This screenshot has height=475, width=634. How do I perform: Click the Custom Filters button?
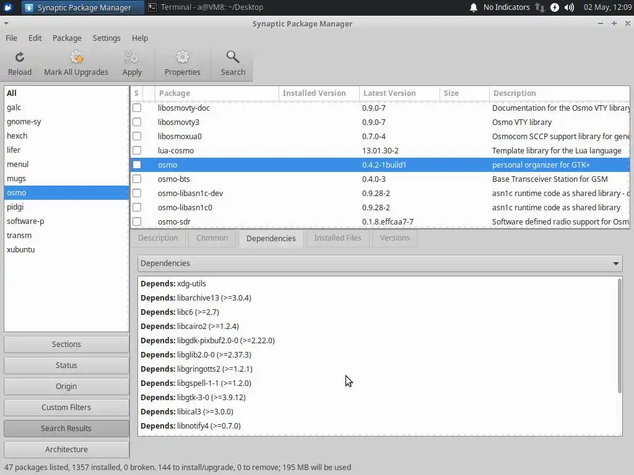tap(66, 407)
